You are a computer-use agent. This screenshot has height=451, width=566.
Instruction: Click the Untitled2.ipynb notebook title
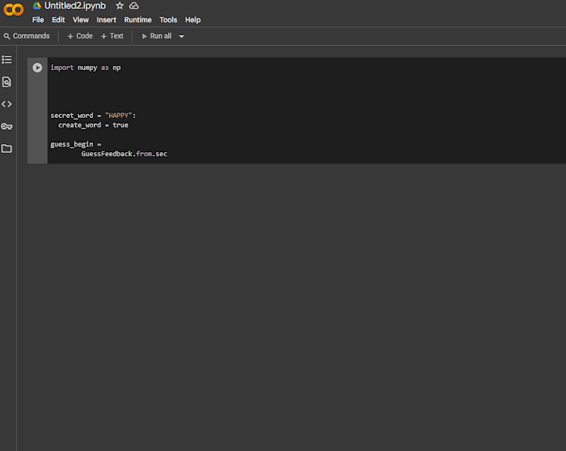click(x=75, y=6)
